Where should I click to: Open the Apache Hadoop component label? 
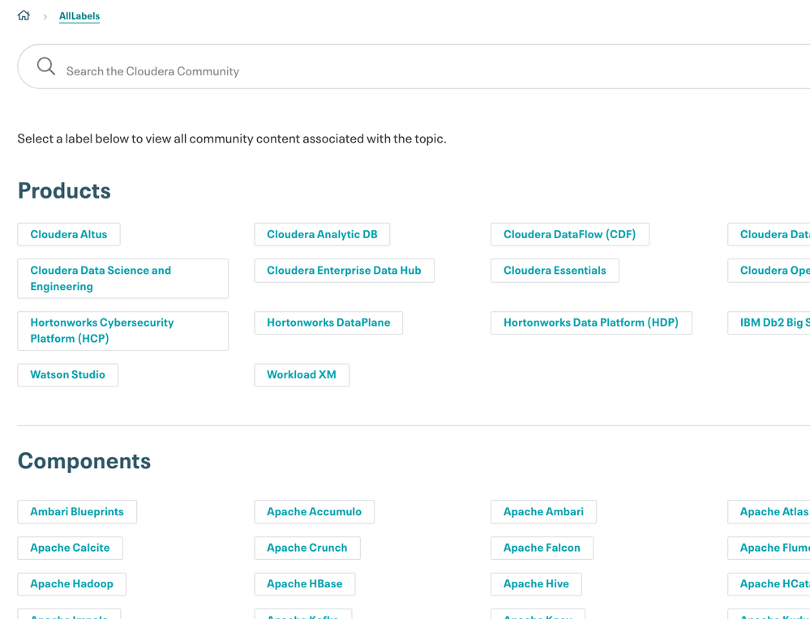coord(71,583)
